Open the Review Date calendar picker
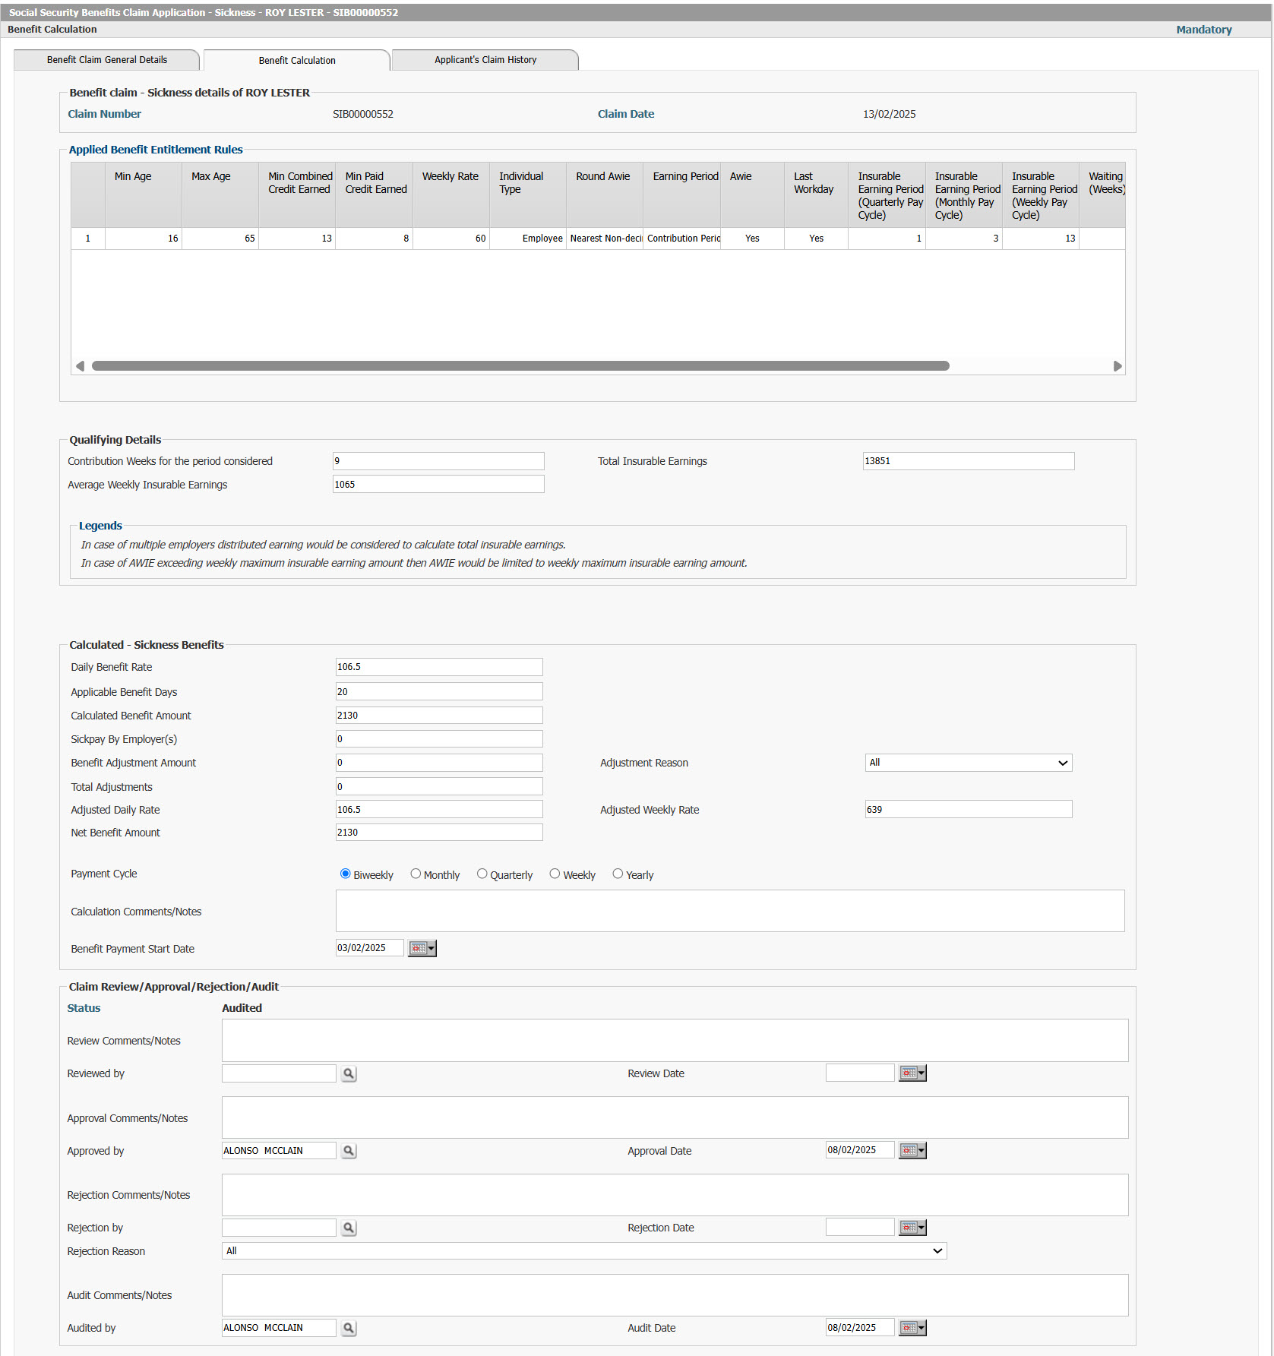This screenshot has width=1274, height=1356. click(912, 1073)
